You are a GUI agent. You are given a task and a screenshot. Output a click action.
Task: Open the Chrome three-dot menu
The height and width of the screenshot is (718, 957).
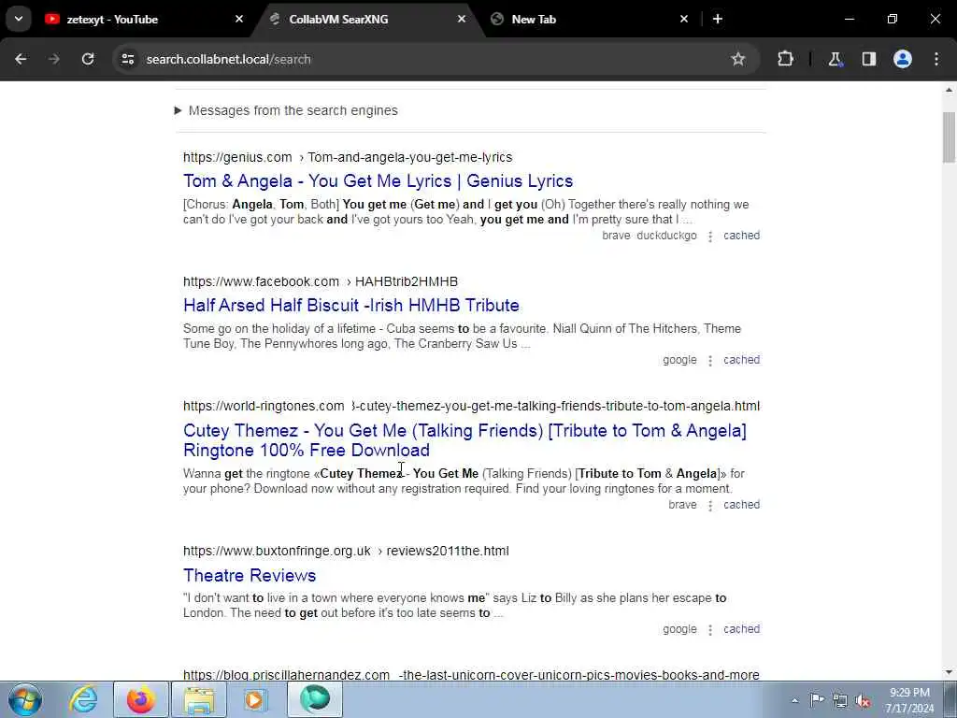(936, 59)
